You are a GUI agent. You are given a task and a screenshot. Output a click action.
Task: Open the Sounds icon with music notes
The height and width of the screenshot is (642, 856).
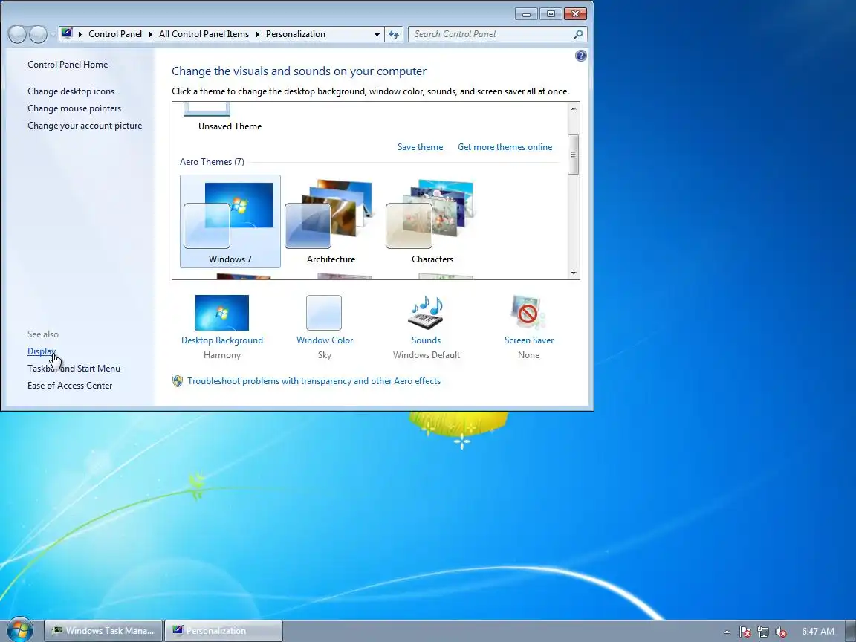tap(426, 313)
